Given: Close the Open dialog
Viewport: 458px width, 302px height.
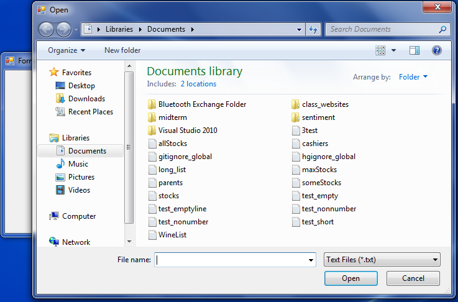Looking at the screenshot, I should (437, 7).
